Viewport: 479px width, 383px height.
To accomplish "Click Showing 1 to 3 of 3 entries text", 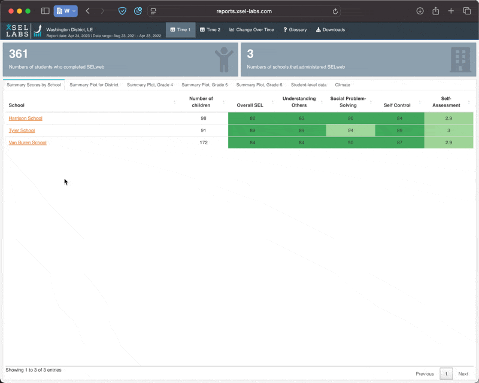I will pos(34,370).
